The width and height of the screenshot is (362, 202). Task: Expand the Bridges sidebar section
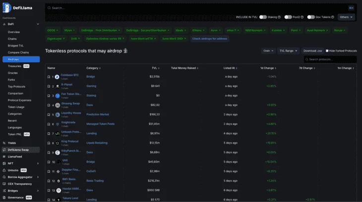[38, 191]
